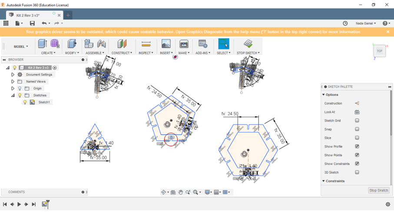Expand Named Views tree node
Viewport: 394px width, 213px height.
[x=13, y=82]
